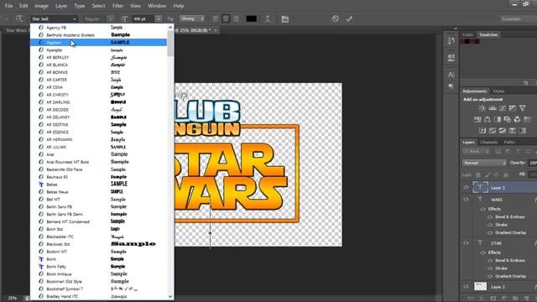Hide Layer 3 visibility eye
The height and width of the screenshot is (302, 537).
click(466, 188)
